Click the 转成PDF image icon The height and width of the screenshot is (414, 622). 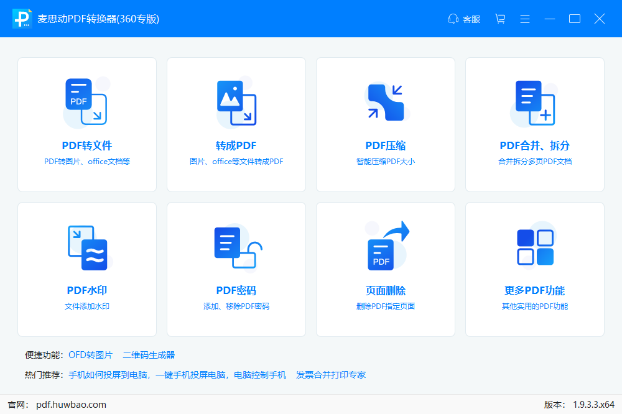(236, 103)
